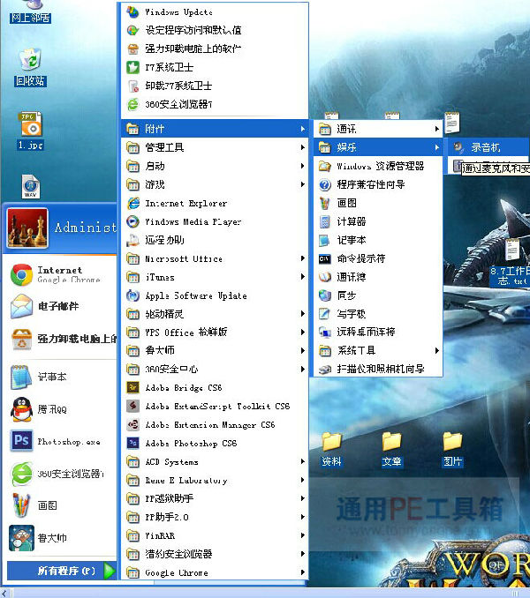The height and width of the screenshot is (598, 530).
Task: Open 画图 in accessories submenu
Action: pos(378,203)
